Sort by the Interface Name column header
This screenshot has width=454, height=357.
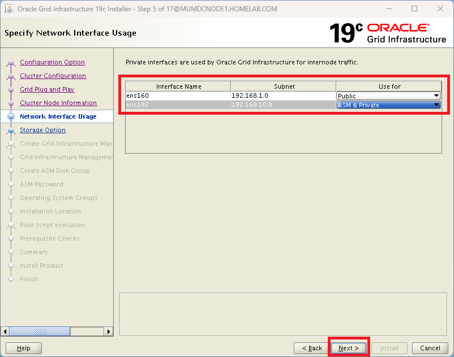178,86
